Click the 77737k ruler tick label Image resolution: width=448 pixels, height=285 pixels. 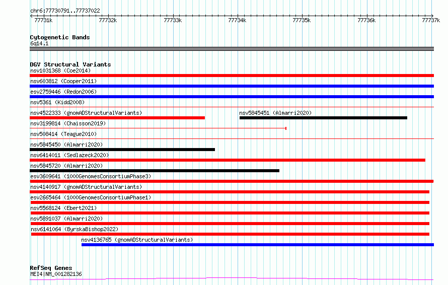click(x=431, y=20)
